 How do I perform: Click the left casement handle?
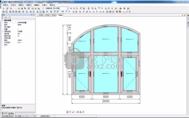pyautogui.click(x=90, y=74)
